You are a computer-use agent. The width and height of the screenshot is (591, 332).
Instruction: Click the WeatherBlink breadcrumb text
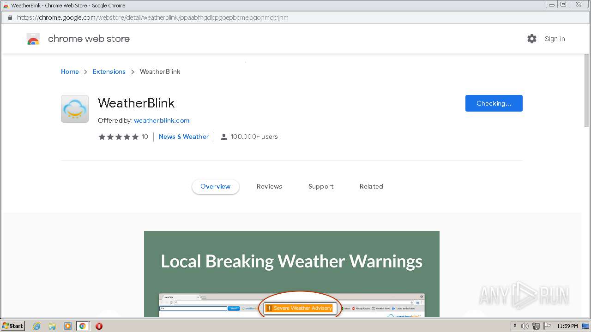pyautogui.click(x=160, y=71)
